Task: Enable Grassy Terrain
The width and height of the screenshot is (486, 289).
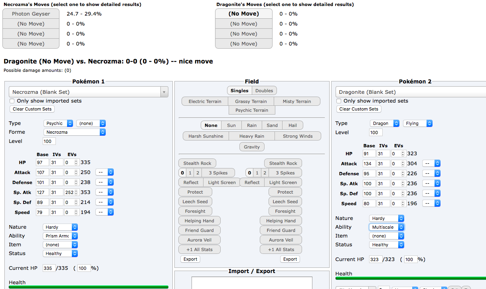Action: 251,101
